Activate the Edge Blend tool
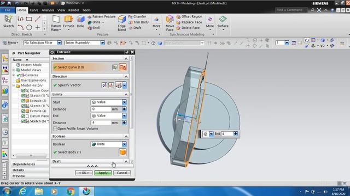350x196 pixels. [x=122, y=23]
